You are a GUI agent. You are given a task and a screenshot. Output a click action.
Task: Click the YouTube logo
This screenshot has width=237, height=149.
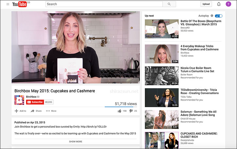pyautogui.click(x=20, y=4)
